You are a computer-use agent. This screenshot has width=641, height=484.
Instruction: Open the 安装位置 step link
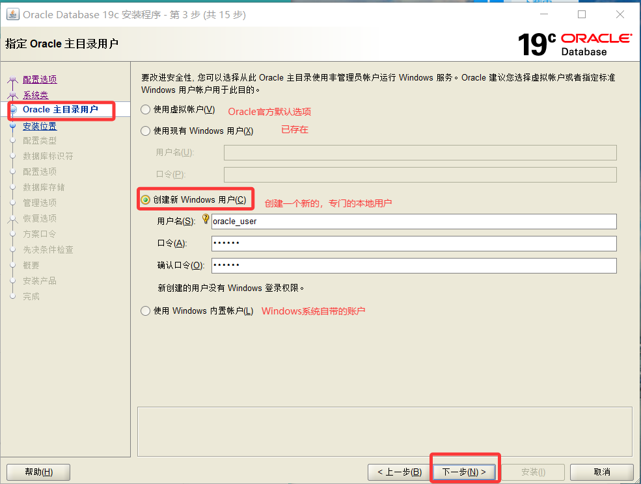click(x=40, y=126)
